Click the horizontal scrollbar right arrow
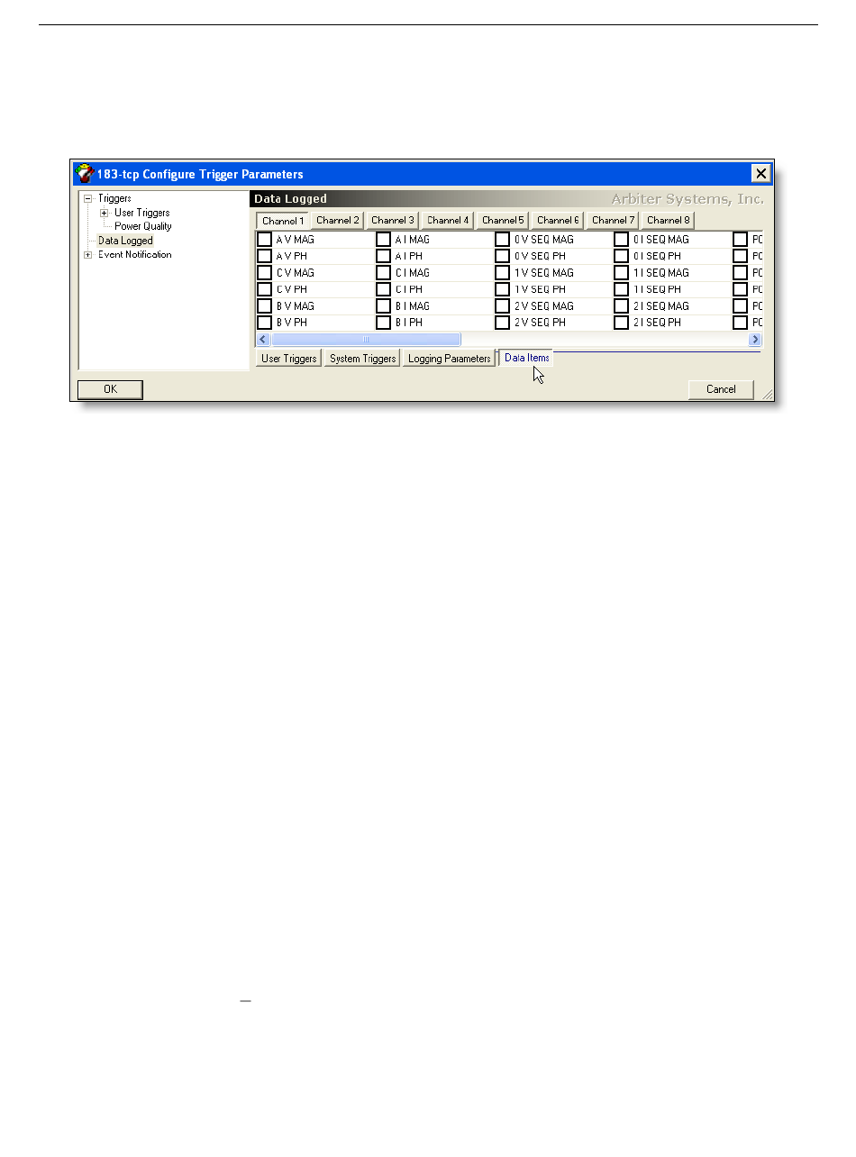856x1157 pixels. click(x=755, y=340)
